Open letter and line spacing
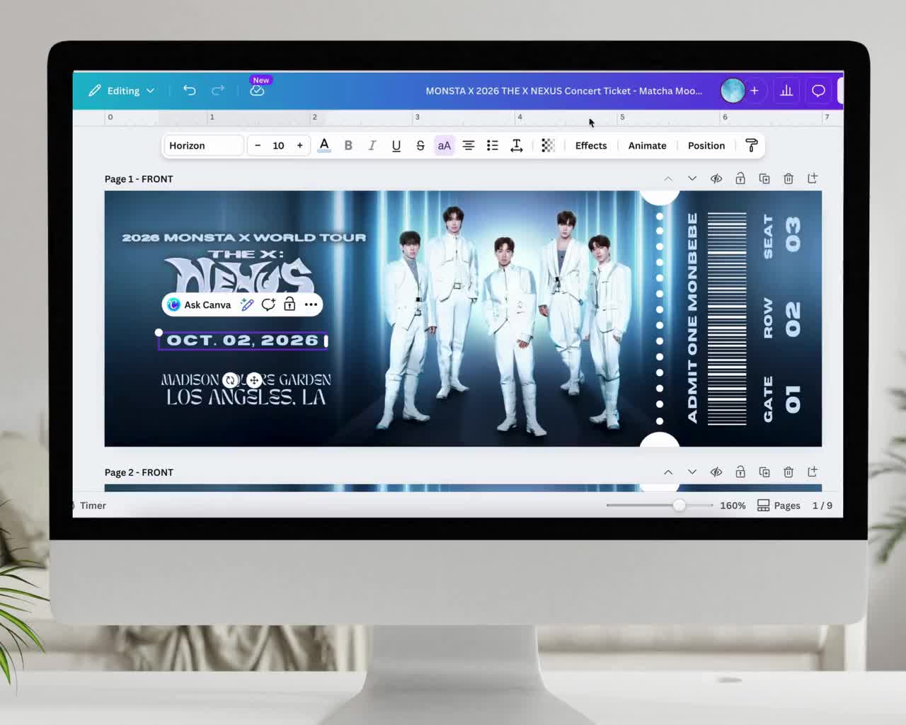 517,145
